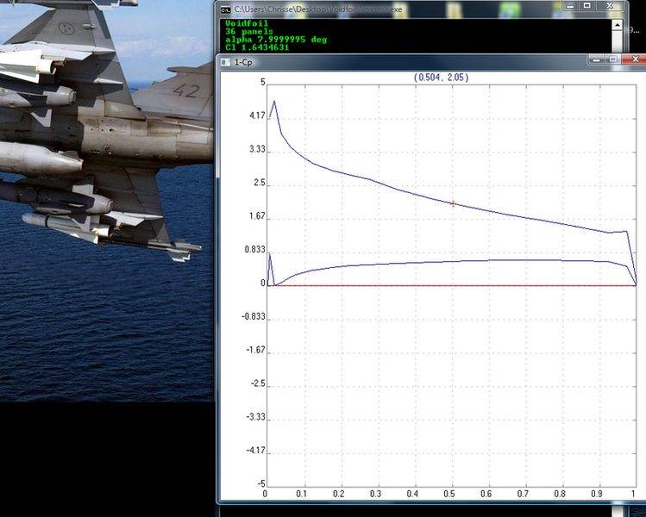Minimize the Voidfoil console window
The width and height of the screenshot is (646, 517).
[571, 6]
